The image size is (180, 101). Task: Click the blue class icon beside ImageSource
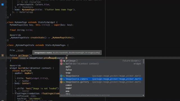(x=61, y=76)
